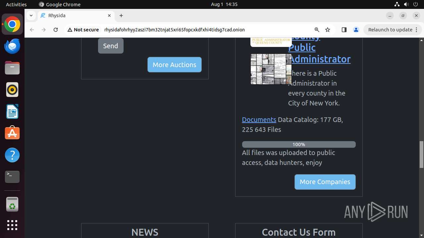Viewport: 424px width, 238px height.
Task: Show Applications grid icon
Action: click(12, 225)
